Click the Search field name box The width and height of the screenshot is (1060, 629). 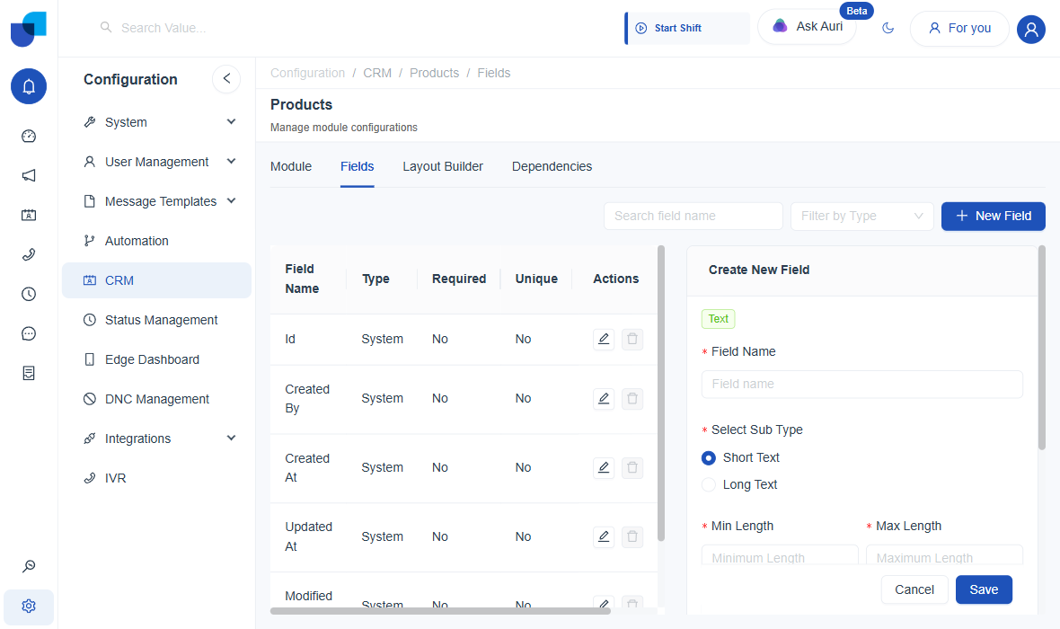click(x=693, y=217)
